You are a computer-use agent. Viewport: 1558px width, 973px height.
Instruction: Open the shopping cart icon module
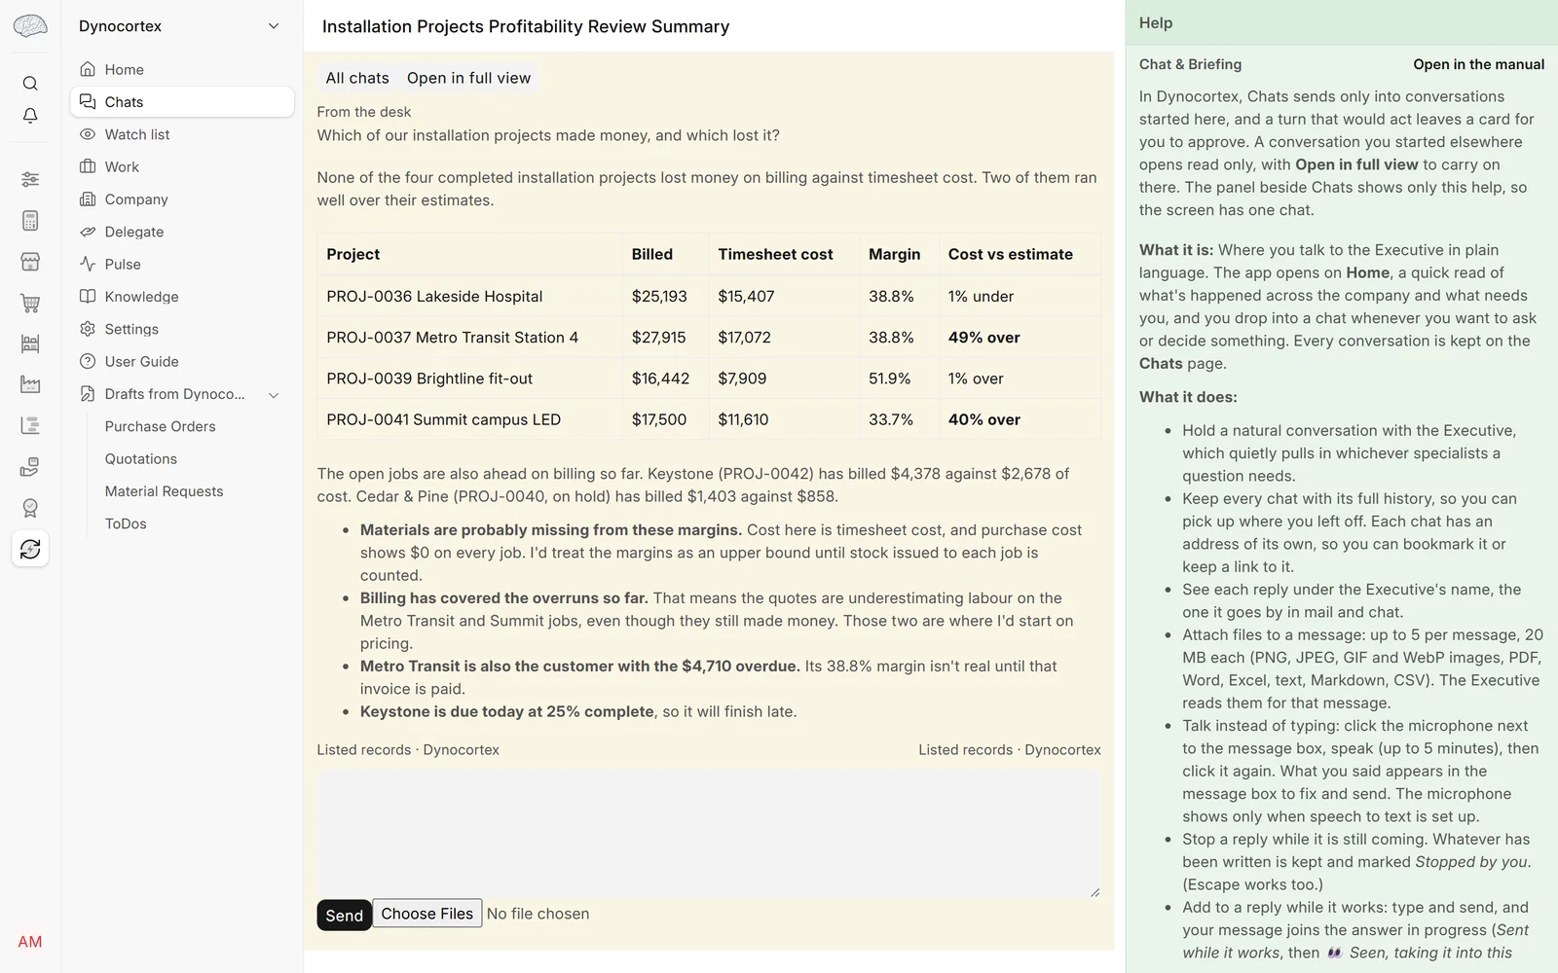[30, 304]
